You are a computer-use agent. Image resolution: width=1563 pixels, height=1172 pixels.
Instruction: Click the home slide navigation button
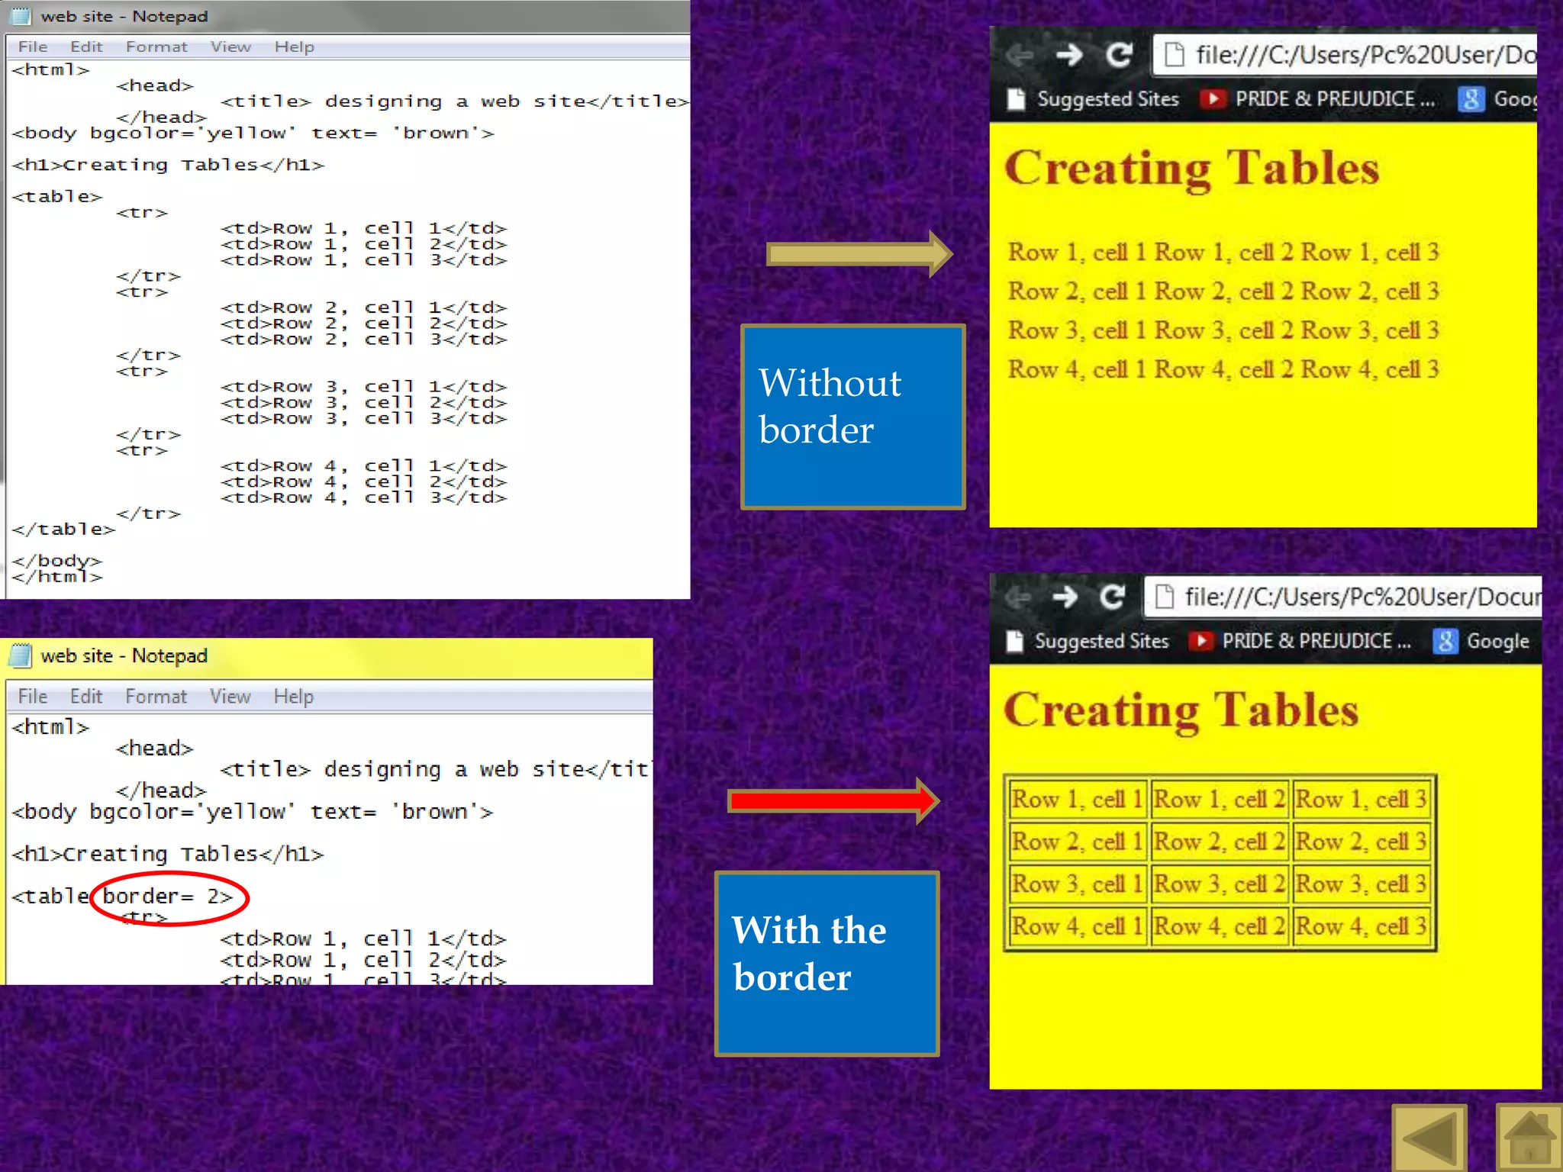pyautogui.click(x=1529, y=1138)
